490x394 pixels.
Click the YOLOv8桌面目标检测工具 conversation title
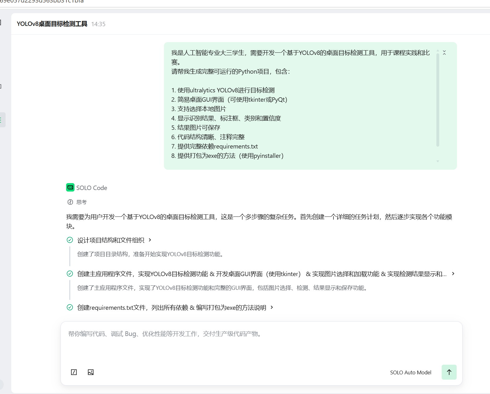pyautogui.click(x=52, y=24)
